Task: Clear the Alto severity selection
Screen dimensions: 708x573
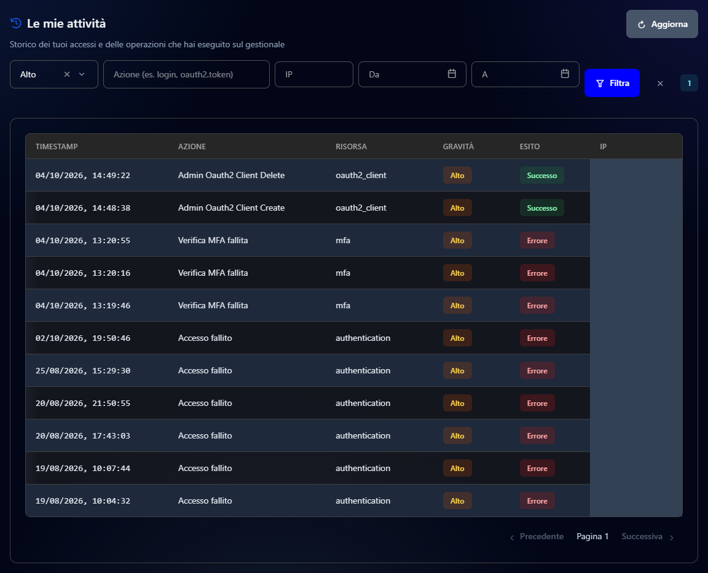Action: (x=67, y=74)
